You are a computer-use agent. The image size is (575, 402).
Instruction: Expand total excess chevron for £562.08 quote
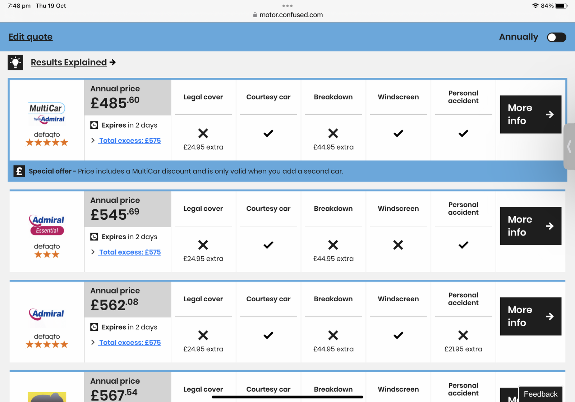point(93,342)
